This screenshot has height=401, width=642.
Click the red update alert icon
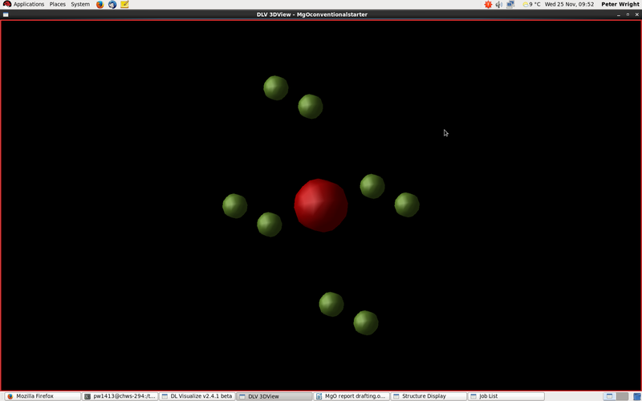[x=488, y=5]
